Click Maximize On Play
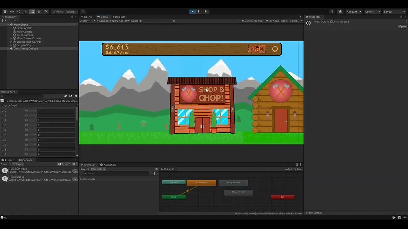The height and width of the screenshot is (229, 408). tap(253, 21)
